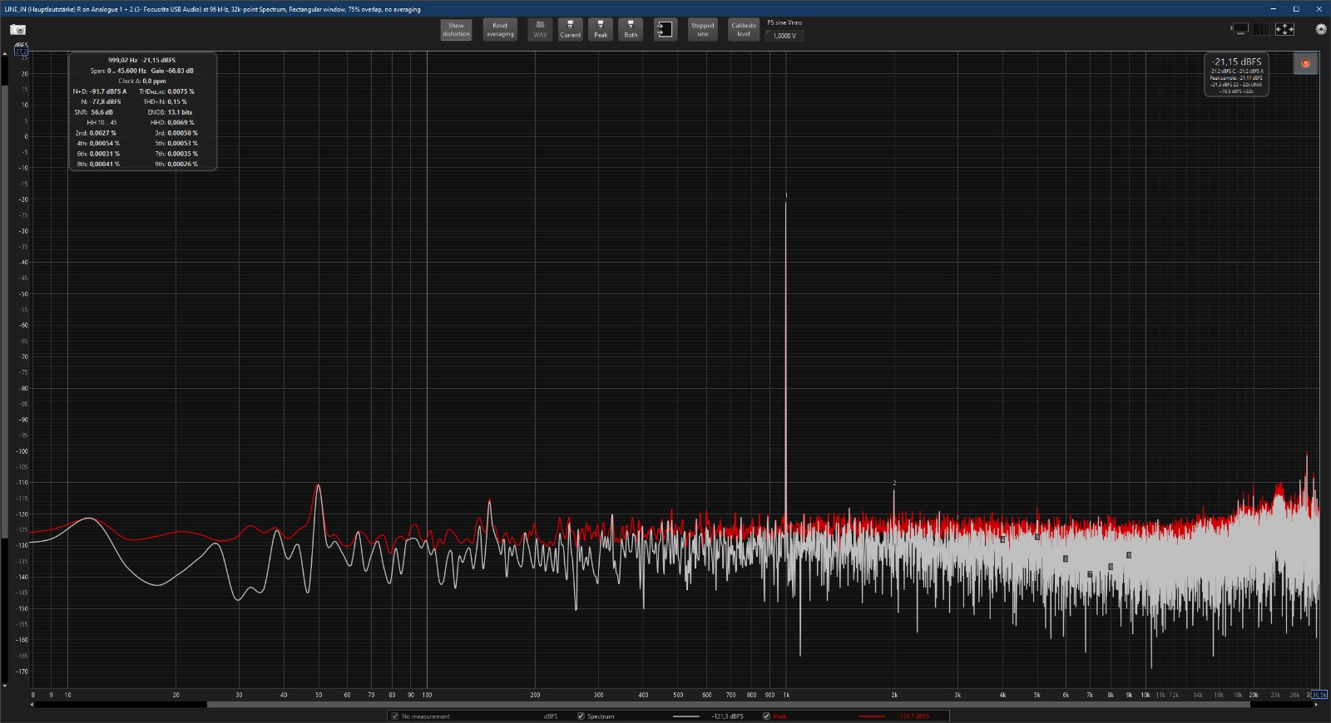Click the 27,2 axis top value box
This screenshot has height=723, width=1331.
point(22,51)
